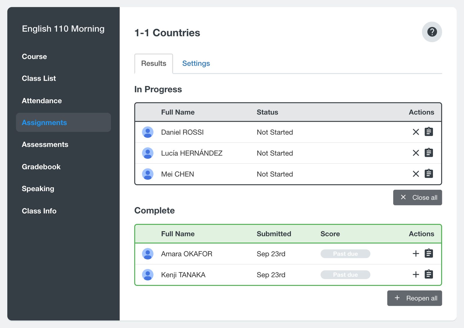Close Lucía HERNÁNDEZ's assignment with X icon
Image resolution: width=464 pixels, height=328 pixels.
click(416, 153)
